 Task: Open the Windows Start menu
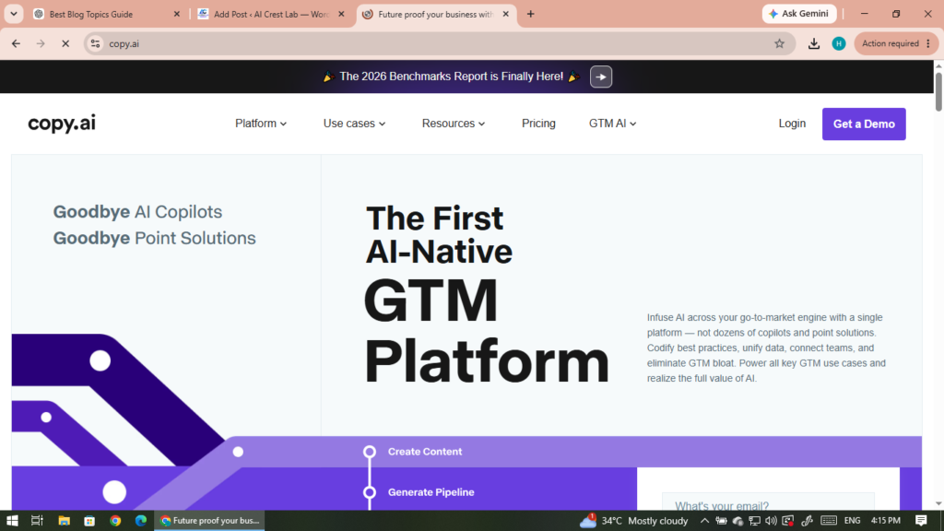[12, 520]
